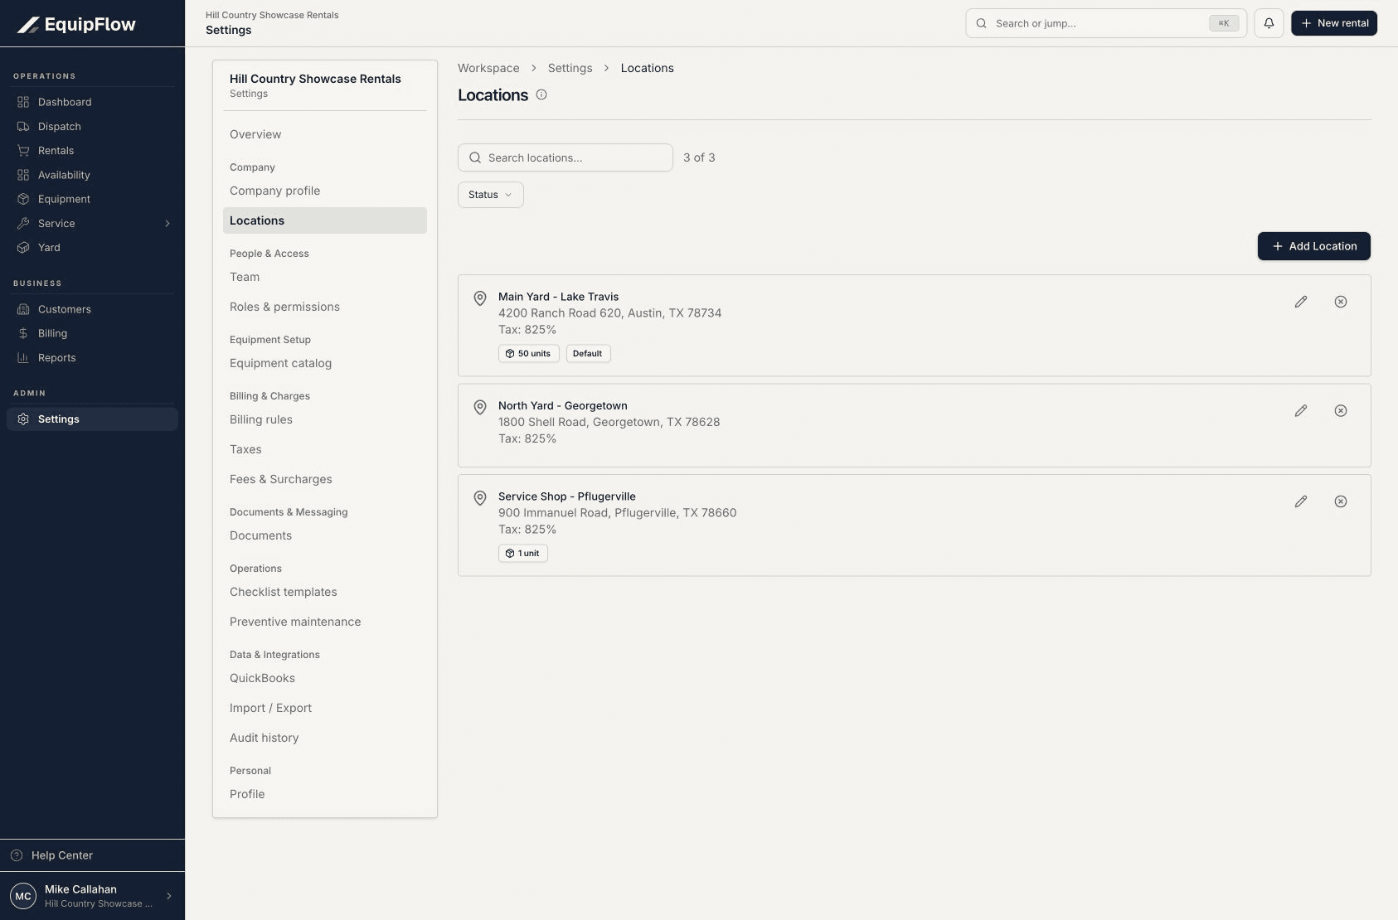The image size is (1398, 920).
Task: Open Import / Export settings
Action: [324, 708]
